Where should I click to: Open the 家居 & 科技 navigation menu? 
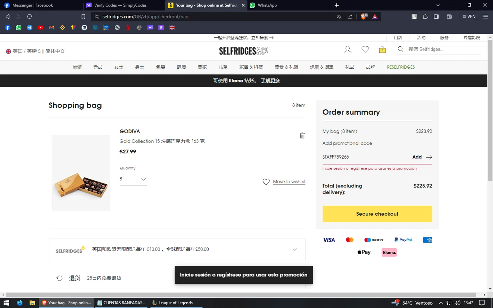click(251, 67)
